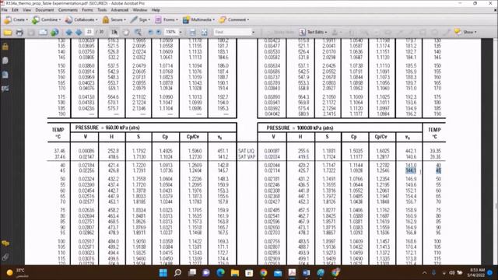Click the SAT VAP row label
The image size is (498, 280).
pyautogui.click(x=247, y=157)
